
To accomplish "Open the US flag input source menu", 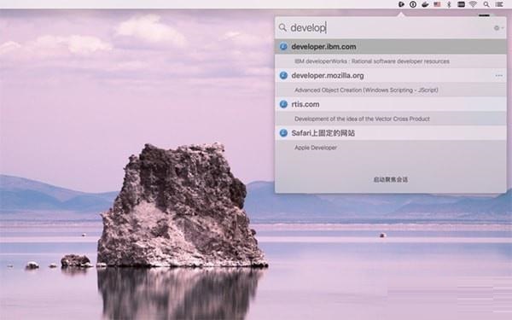I will pyautogui.click(x=437, y=4).
